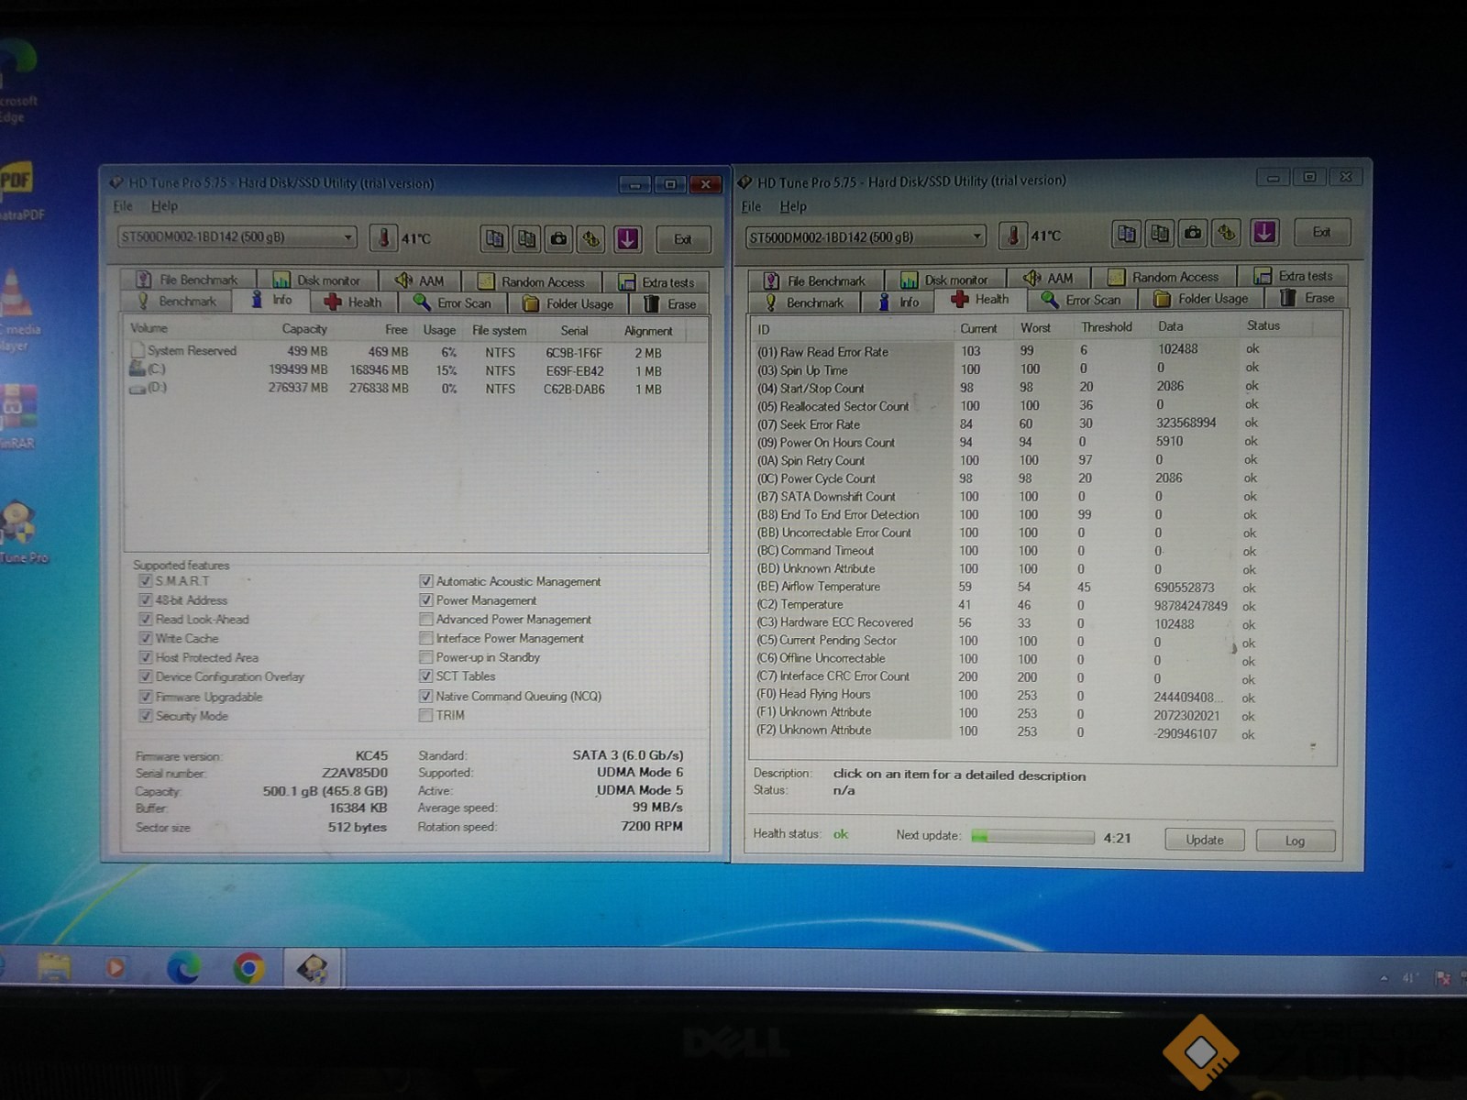Viewport: 1467px width, 1100px height.
Task: Expand drive dropdown in left window
Action: pos(347,237)
